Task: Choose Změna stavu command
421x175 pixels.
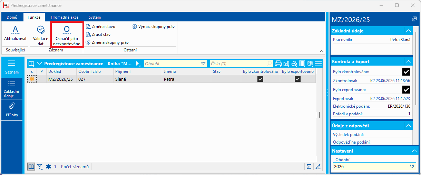Action: pos(100,26)
